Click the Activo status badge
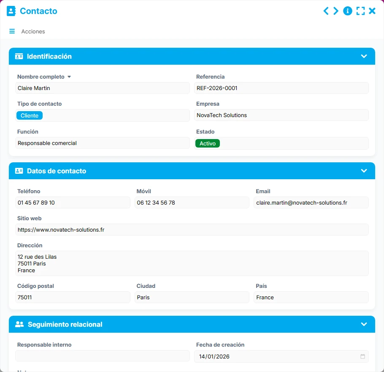This screenshot has width=384, height=372. [208, 144]
